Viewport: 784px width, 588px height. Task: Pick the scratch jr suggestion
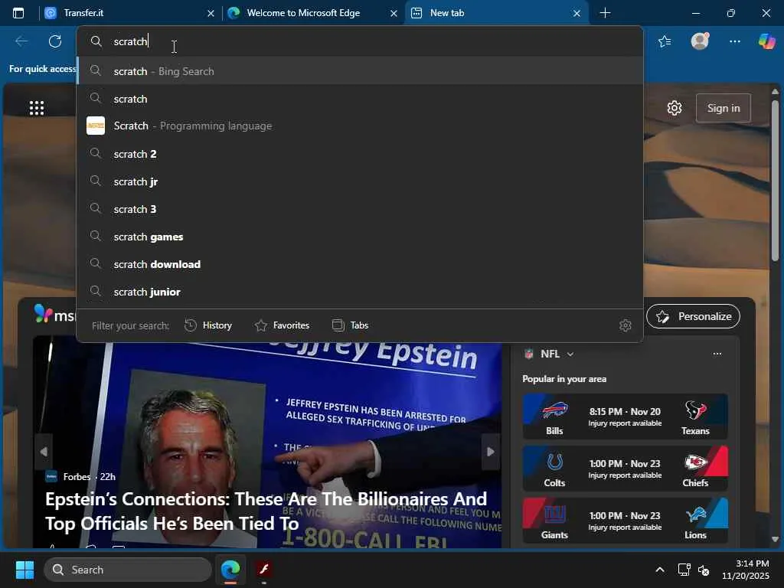(x=360, y=181)
